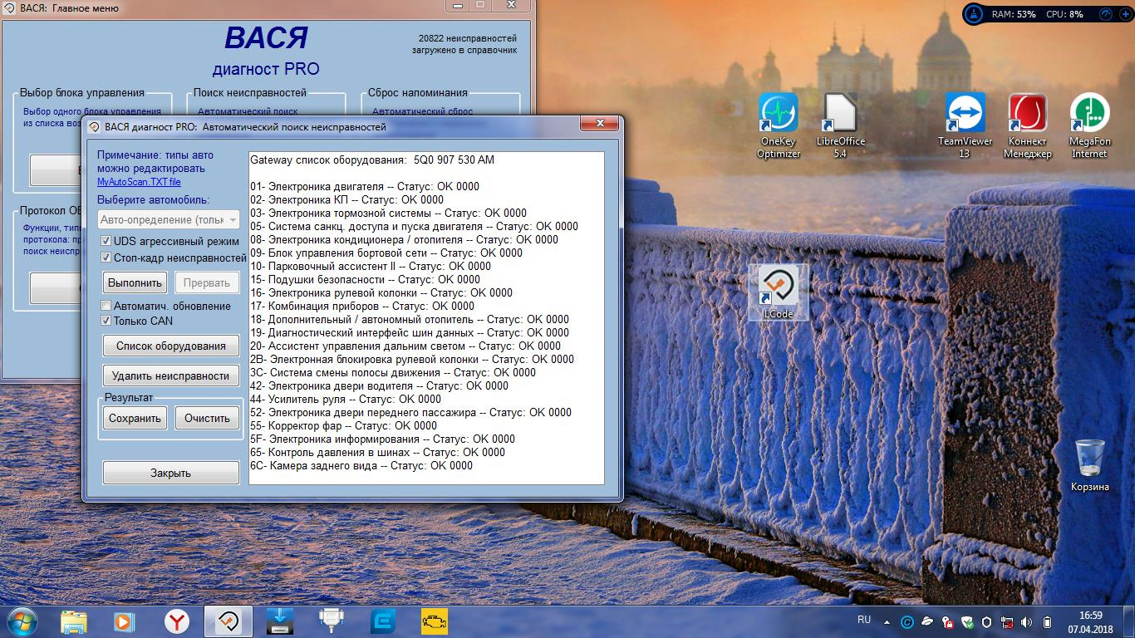Toggle UDS агрессивный режим checkbox
Viewport: 1135px width, 638px height.
coord(106,241)
